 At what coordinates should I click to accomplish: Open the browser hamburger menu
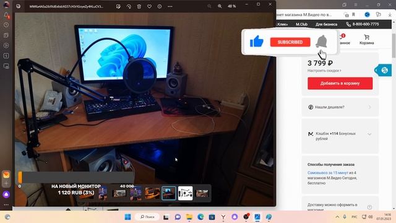(x=355, y=4)
